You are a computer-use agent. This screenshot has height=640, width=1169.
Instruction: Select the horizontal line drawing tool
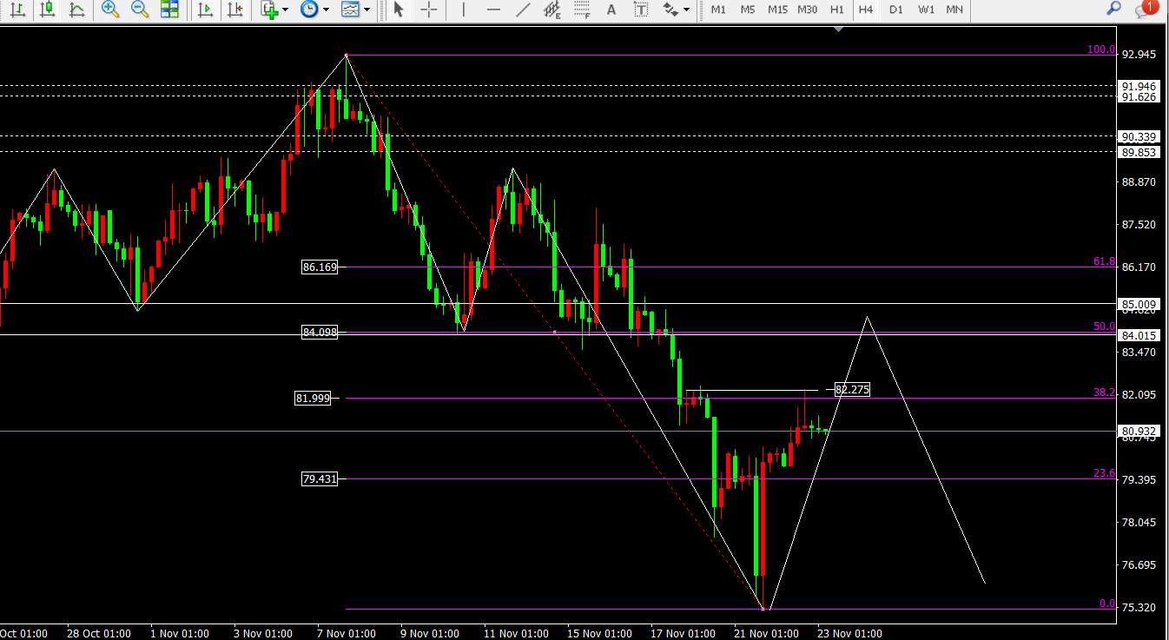pyautogui.click(x=493, y=10)
